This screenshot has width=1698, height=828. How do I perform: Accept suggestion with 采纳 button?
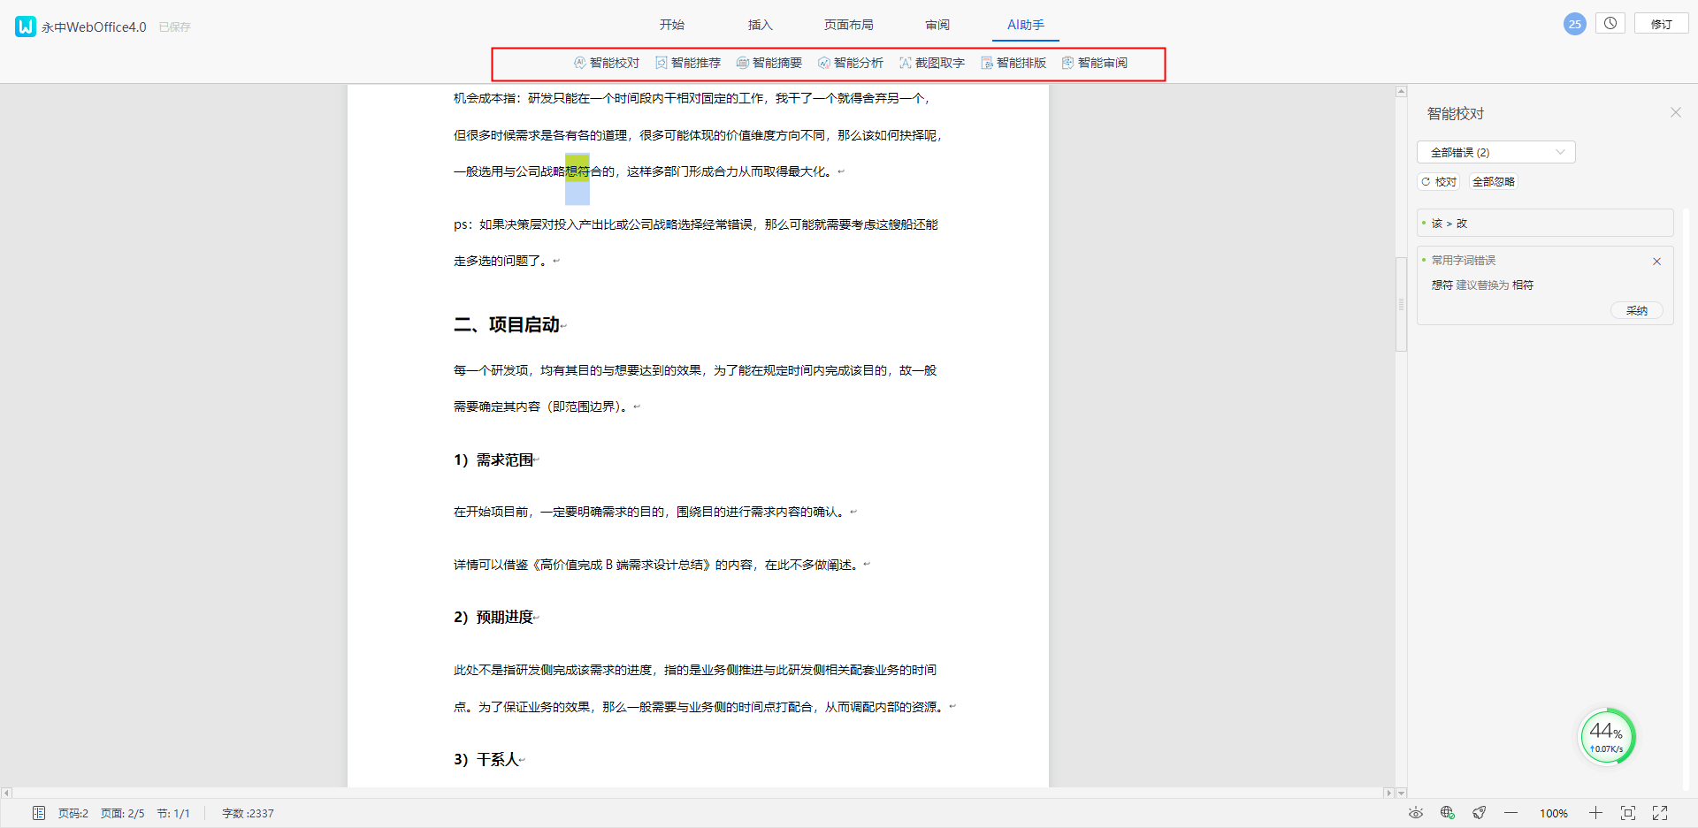(x=1636, y=310)
